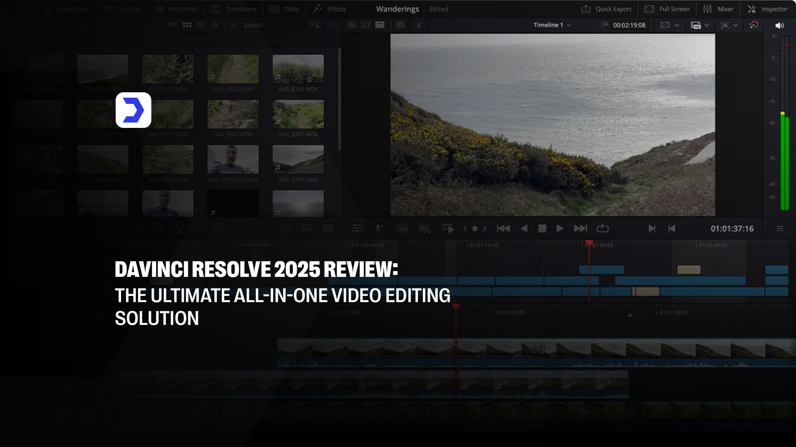Jump to first frame with skip-back button

(x=503, y=228)
